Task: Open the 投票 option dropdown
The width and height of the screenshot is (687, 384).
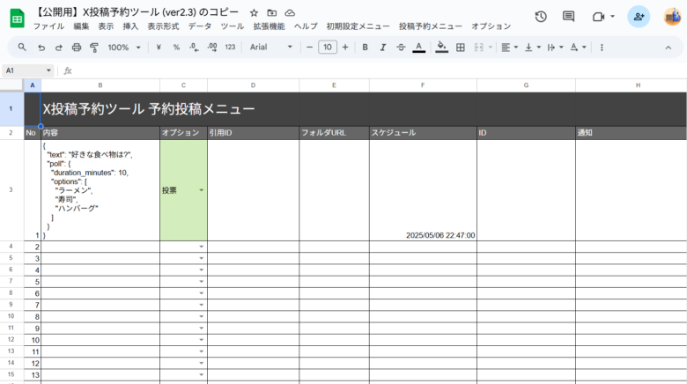Action: pos(201,190)
